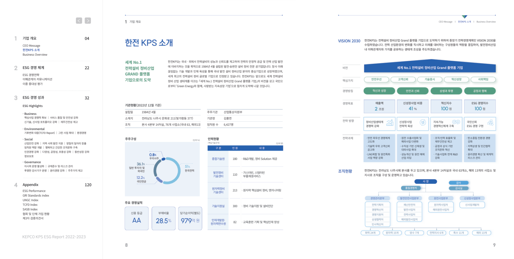Open the Business subsection in contents
This screenshot has height=259, width=514.
click(30, 114)
